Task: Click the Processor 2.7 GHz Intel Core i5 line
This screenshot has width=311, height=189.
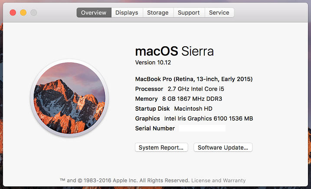Action: [180, 89]
